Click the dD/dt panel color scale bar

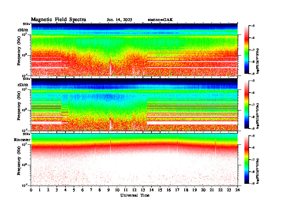click(247, 104)
